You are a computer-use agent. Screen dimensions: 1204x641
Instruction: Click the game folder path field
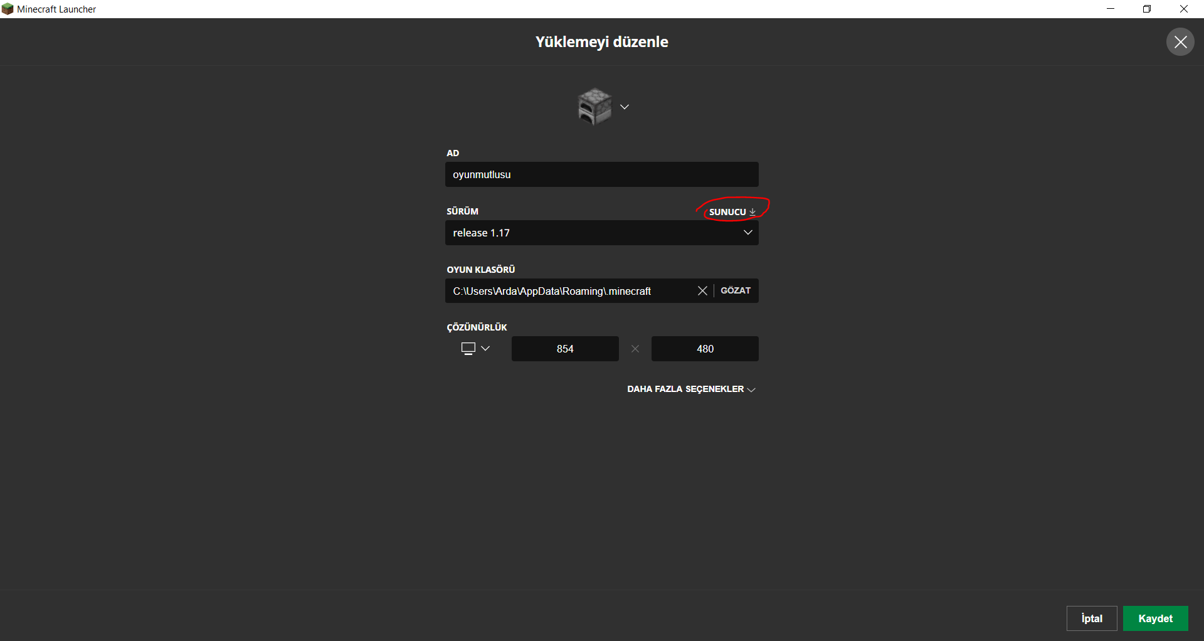pyautogui.click(x=569, y=291)
